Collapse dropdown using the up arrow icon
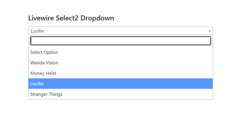This screenshot has width=244, height=131. (x=210, y=31)
